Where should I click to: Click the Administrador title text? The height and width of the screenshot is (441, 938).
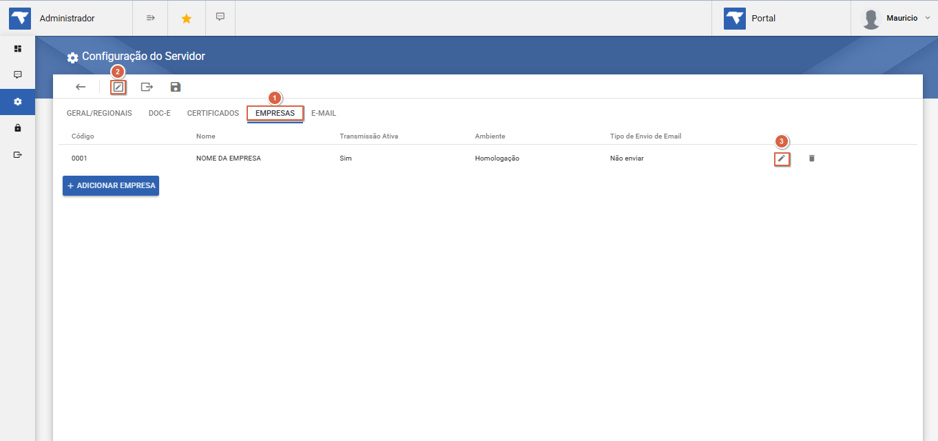pyautogui.click(x=67, y=19)
